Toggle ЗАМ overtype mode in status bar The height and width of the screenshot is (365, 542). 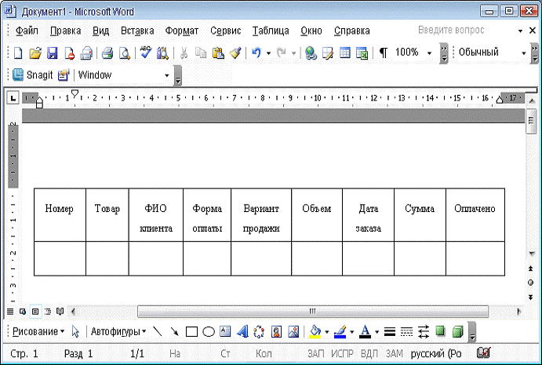pos(395,354)
